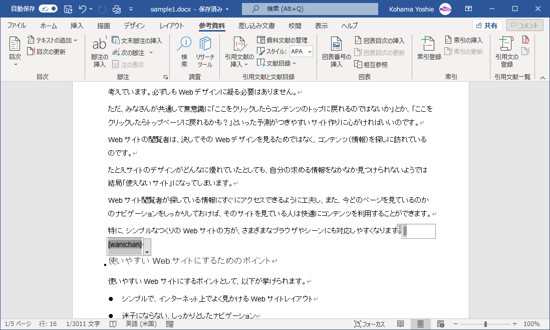Open the sample1.docx file name dropdown
Screen dimensions: 550x330
[x=227, y=10]
